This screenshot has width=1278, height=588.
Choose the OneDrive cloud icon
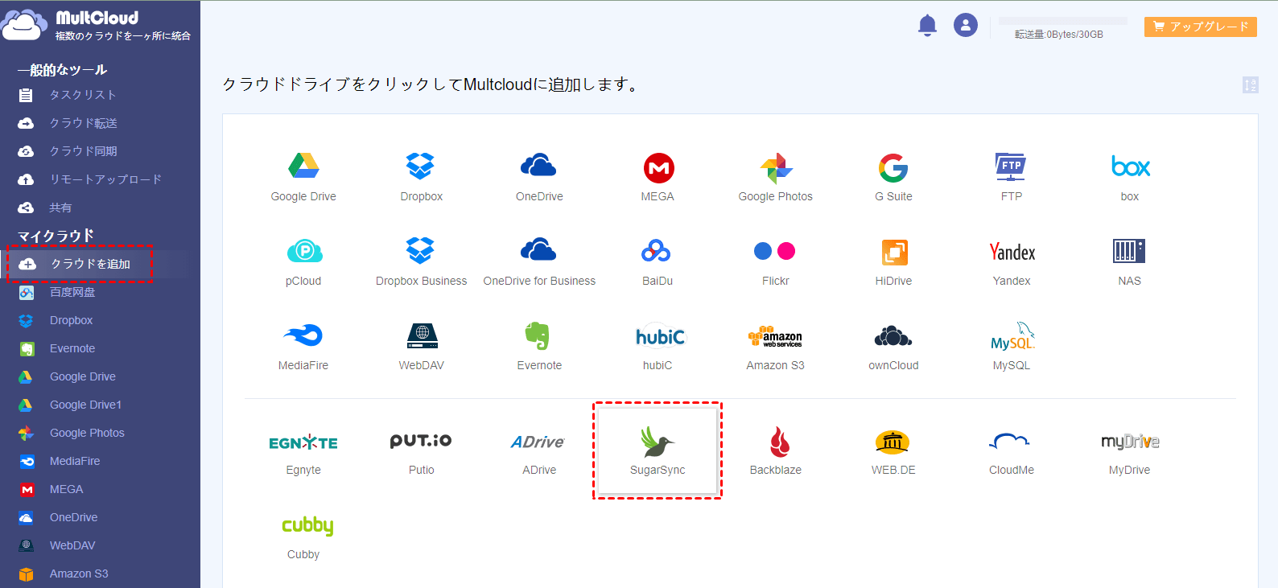click(539, 176)
